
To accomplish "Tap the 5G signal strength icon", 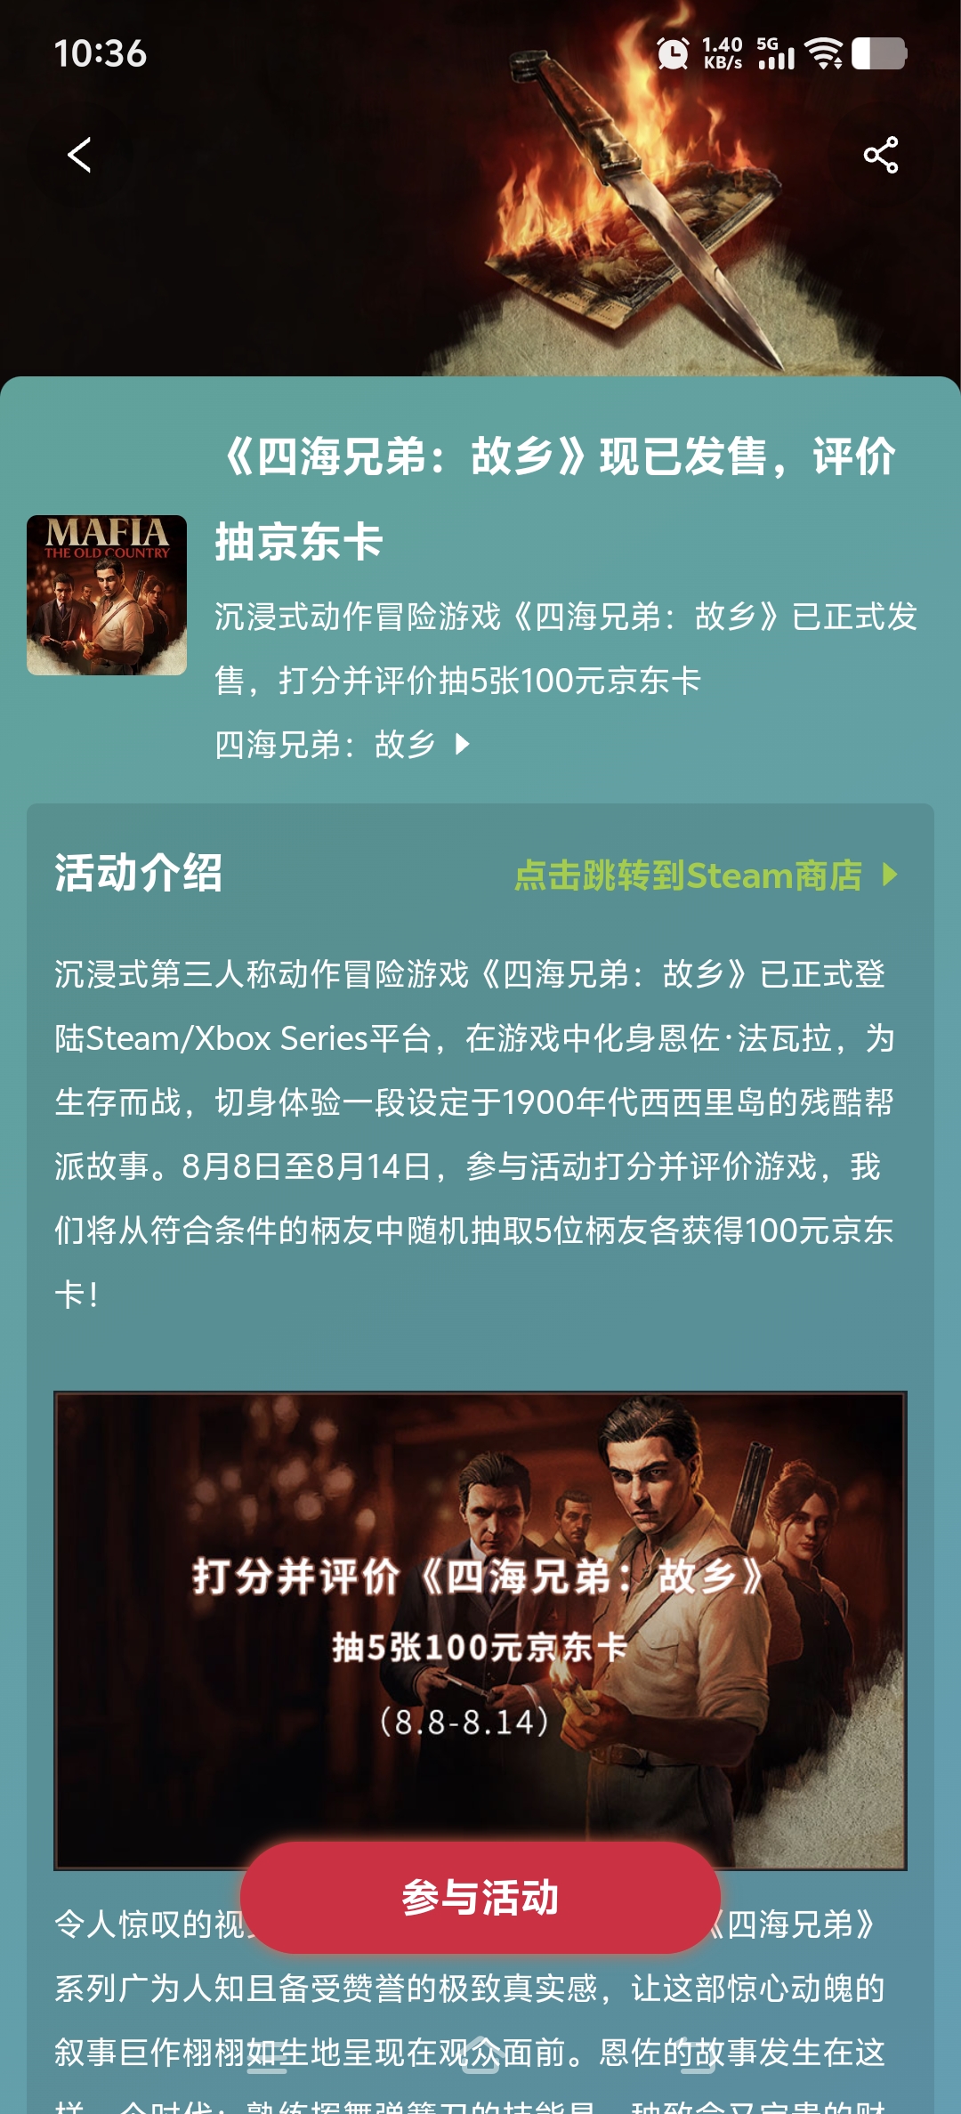I will coord(775,53).
